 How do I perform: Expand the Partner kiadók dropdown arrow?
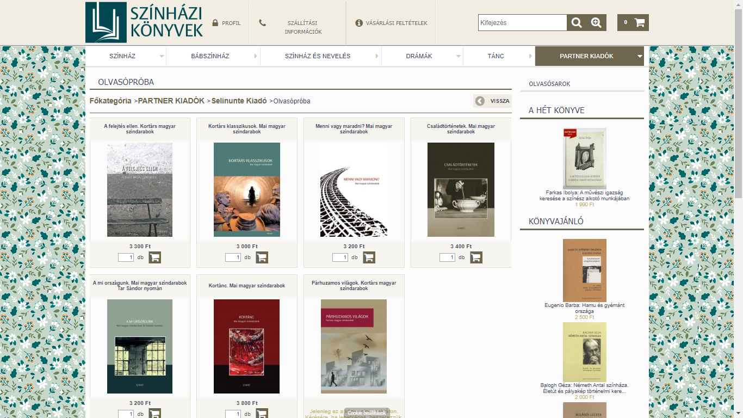[x=640, y=56]
